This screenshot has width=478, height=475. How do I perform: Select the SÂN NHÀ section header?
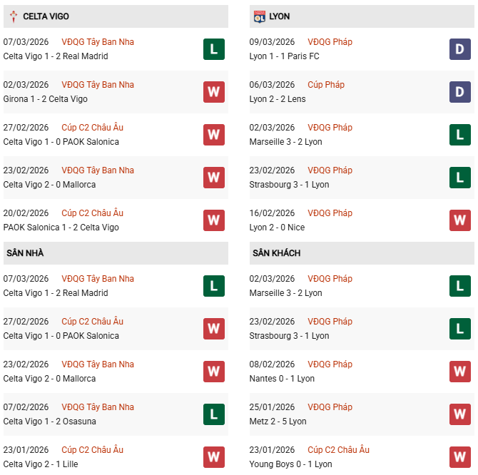(26, 253)
